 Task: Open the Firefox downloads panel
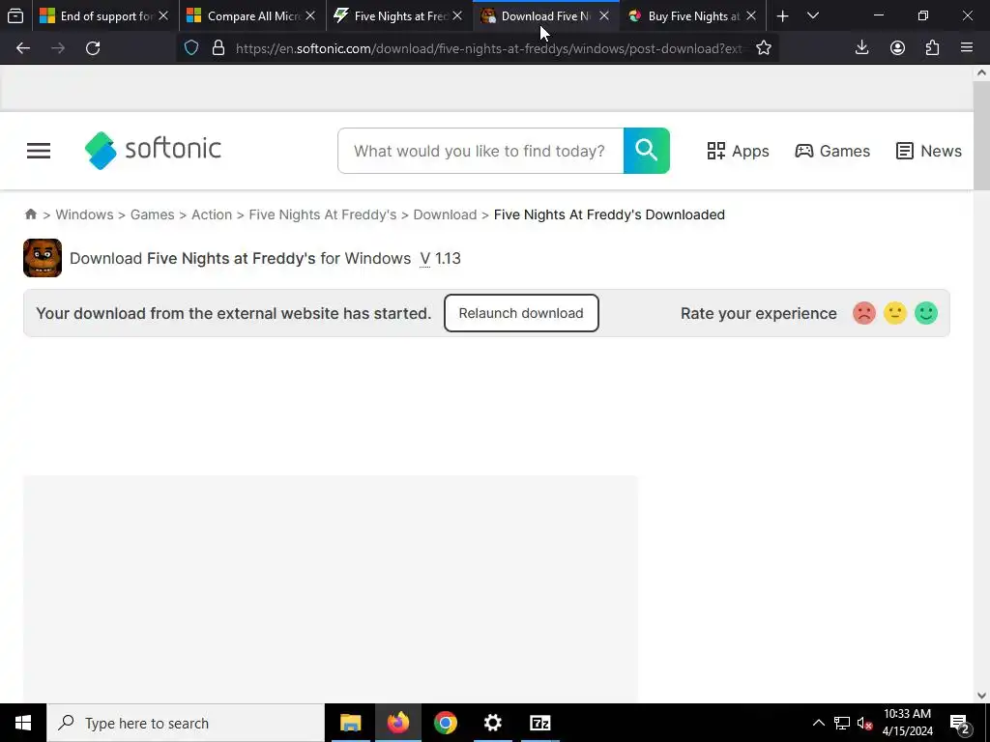tap(861, 48)
